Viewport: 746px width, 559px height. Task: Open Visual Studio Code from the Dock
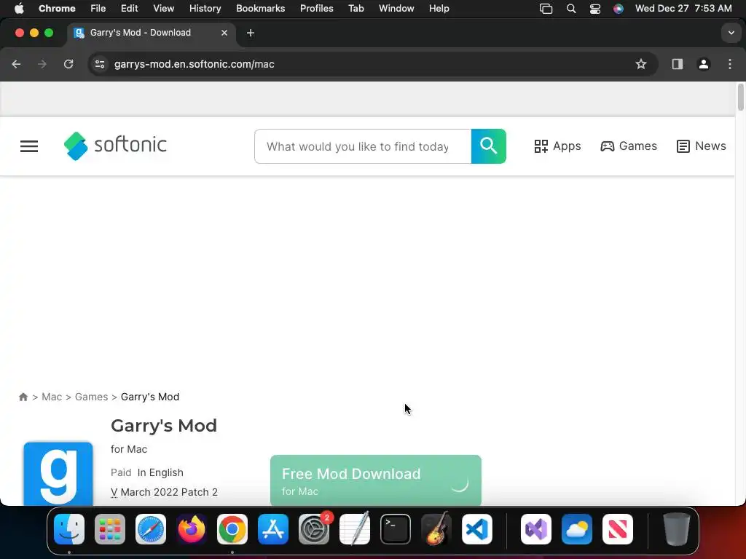(x=477, y=529)
